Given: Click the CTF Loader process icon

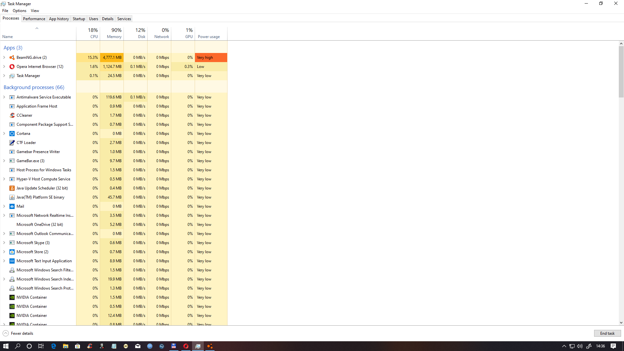Looking at the screenshot, I should [12, 143].
